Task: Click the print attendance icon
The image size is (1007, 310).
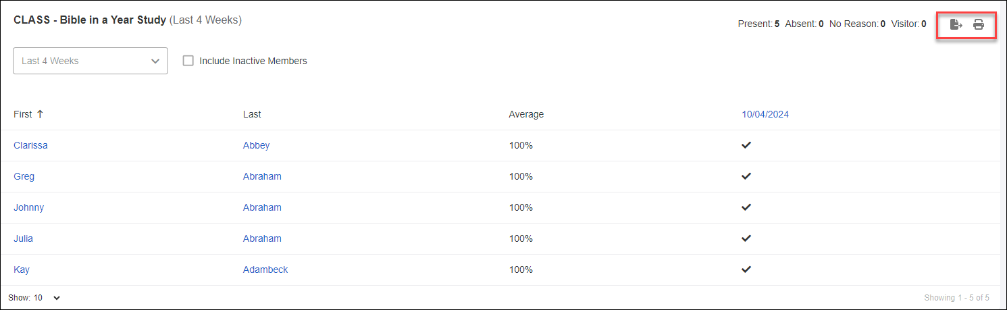Action: click(x=979, y=25)
